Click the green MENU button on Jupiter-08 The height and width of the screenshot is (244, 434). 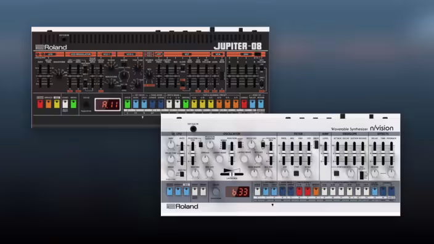[x=73, y=104]
